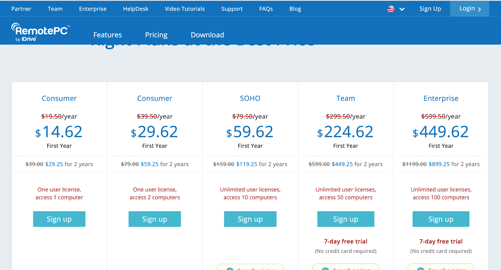Viewport: 501px width, 270px height.
Task: Click the SOHO plan title
Action: (250, 98)
